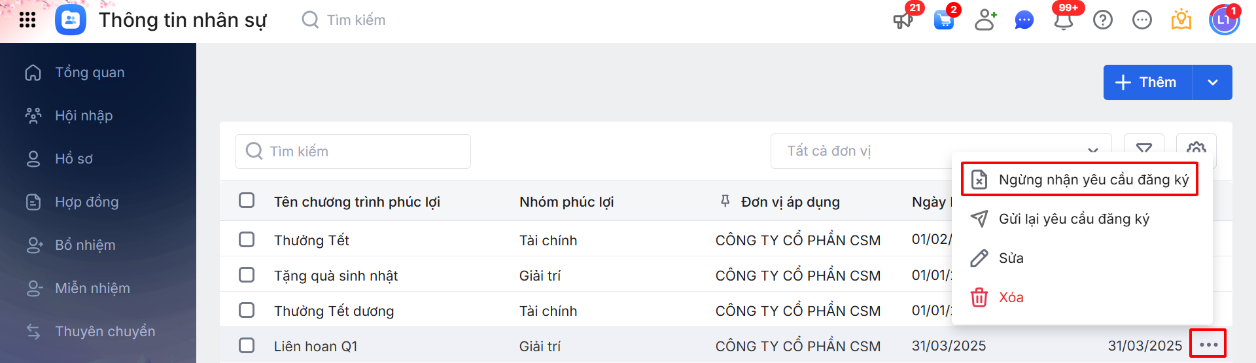
Task: Open the chat messages icon
Action: tap(1024, 20)
